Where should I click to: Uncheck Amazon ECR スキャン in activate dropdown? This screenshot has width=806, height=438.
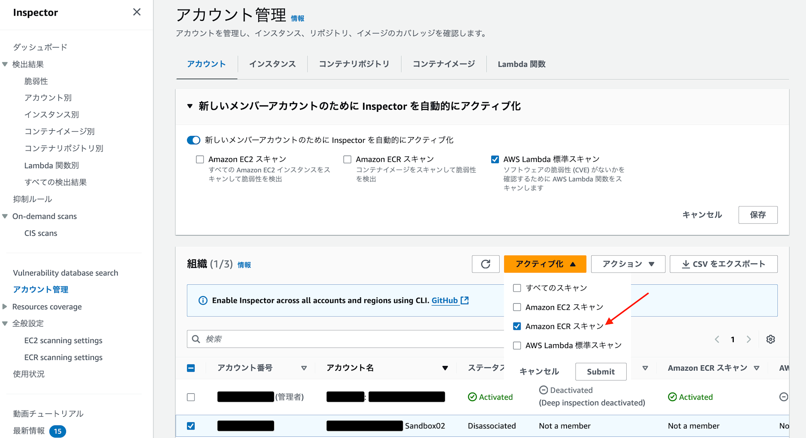coord(517,326)
